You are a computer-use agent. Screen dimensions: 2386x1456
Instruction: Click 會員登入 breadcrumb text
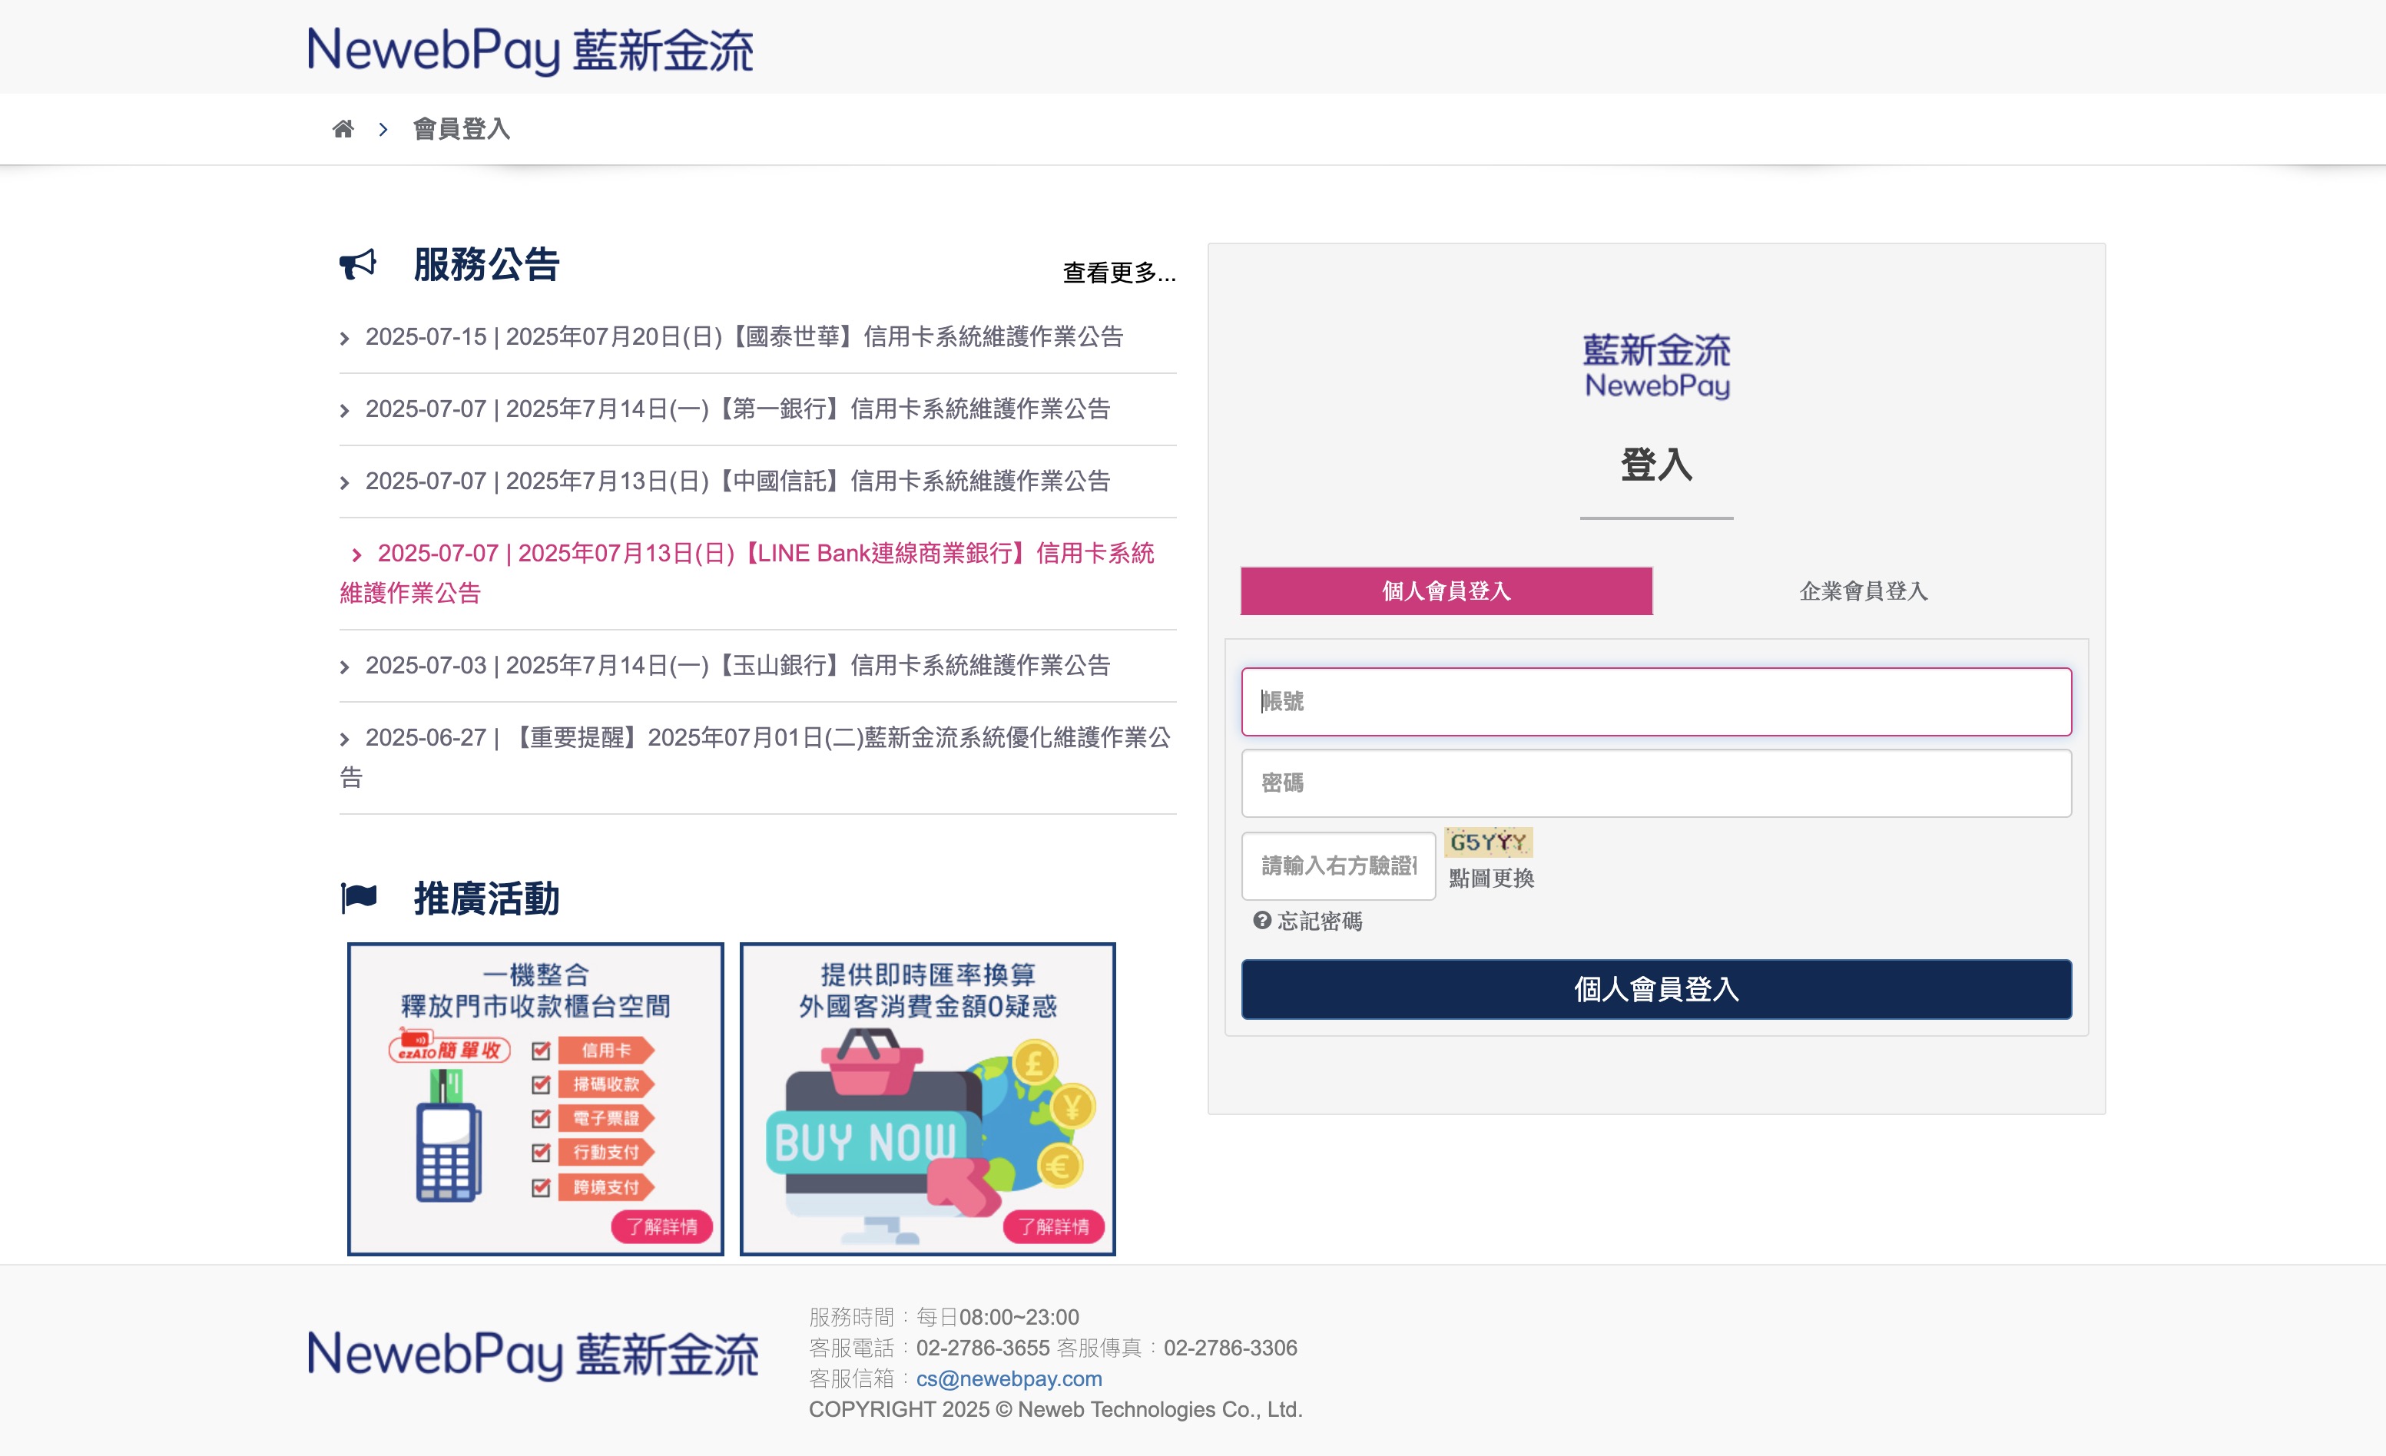click(461, 129)
